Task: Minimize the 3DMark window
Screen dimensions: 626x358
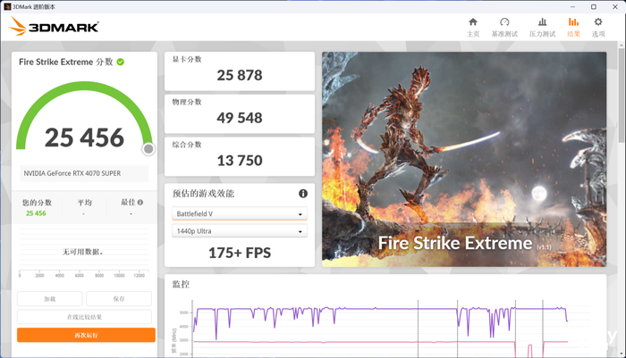Action: tap(572, 7)
